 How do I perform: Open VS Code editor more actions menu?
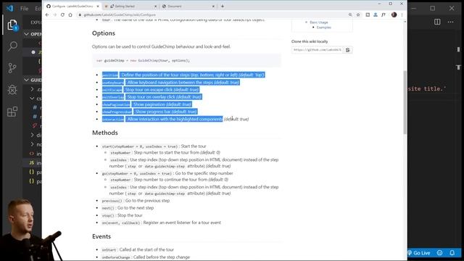click(x=450, y=22)
